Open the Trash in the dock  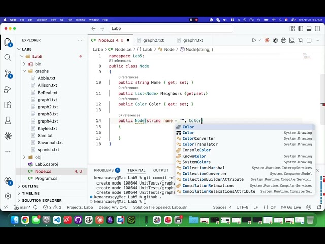[x=310, y=220]
